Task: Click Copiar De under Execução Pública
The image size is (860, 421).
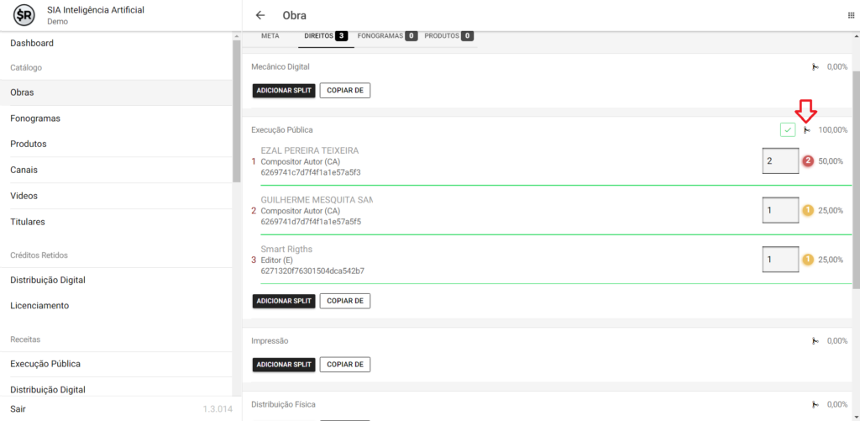Action: 344,301
